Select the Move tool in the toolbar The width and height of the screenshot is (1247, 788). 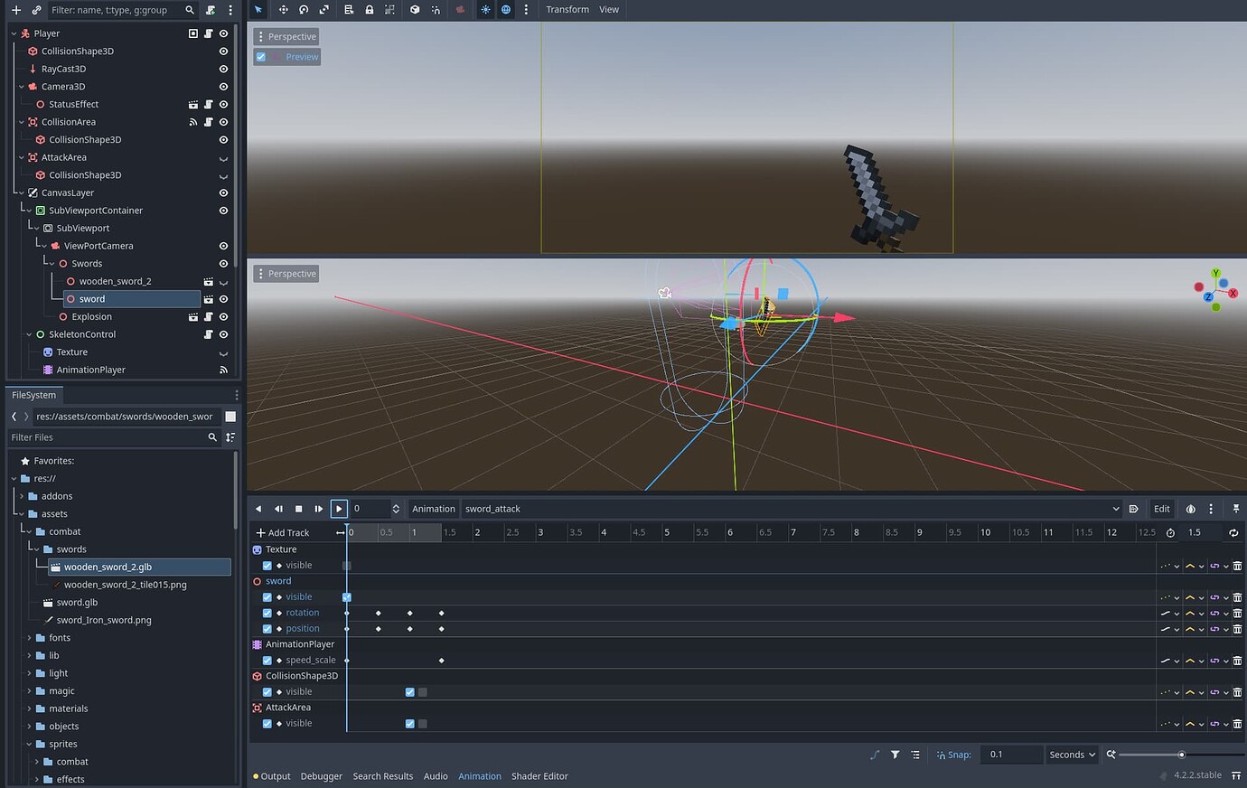[284, 9]
